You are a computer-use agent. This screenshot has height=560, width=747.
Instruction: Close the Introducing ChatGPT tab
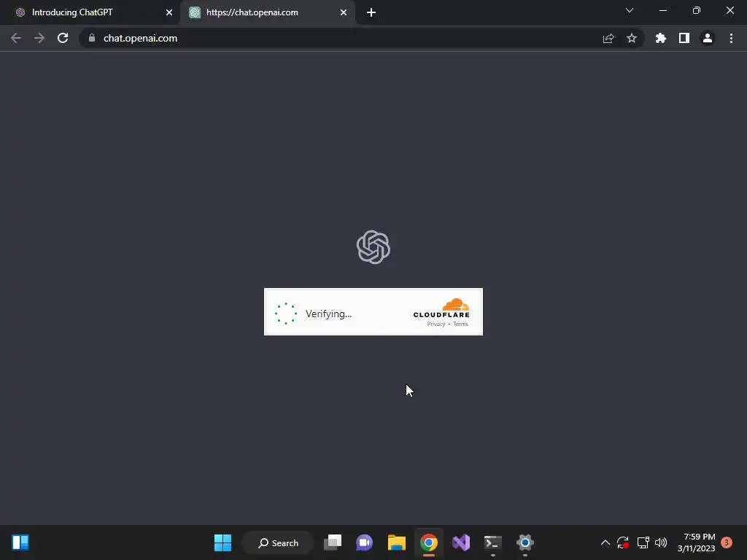coord(169,12)
